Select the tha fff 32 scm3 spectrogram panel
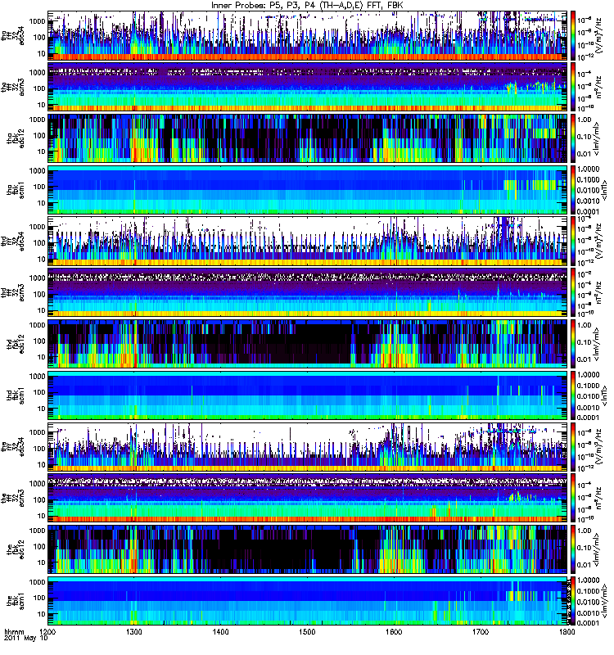This screenshot has width=614, height=655. click(x=308, y=88)
